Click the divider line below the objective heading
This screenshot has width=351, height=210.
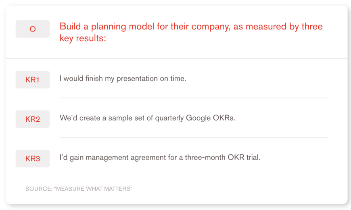coord(176,58)
